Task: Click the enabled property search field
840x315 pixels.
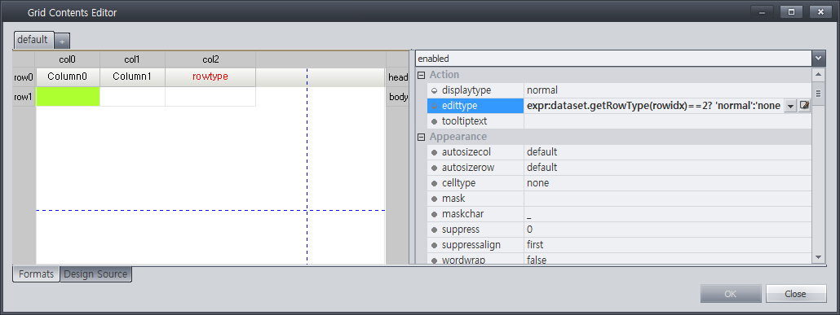Action: 613,59
